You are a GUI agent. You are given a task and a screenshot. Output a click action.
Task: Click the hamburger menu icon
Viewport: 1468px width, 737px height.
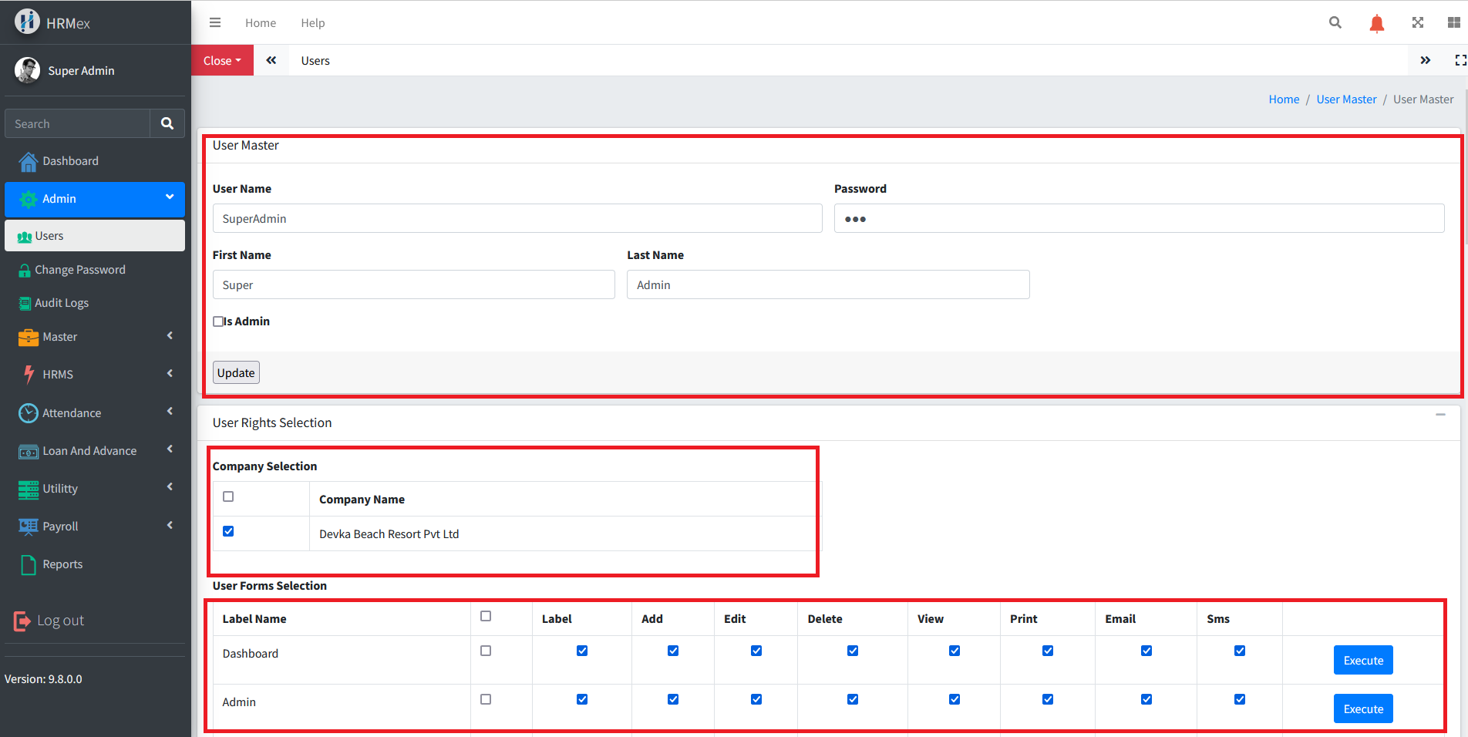[215, 23]
